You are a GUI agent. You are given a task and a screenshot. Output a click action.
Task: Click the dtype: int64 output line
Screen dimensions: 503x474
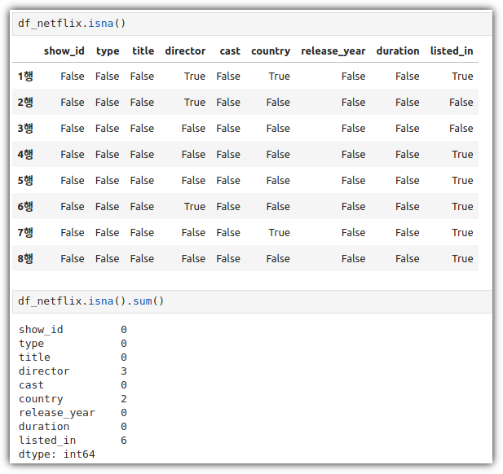pyautogui.click(x=57, y=454)
